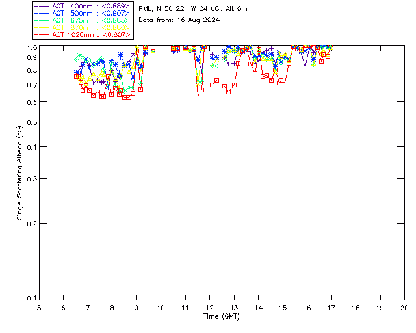Click the y-axis label 0.7

32,85
